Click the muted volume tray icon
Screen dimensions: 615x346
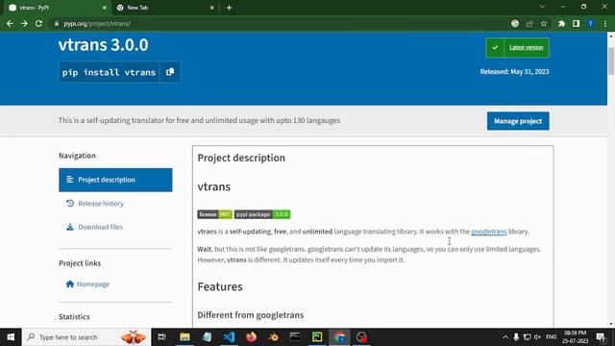pos(538,337)
